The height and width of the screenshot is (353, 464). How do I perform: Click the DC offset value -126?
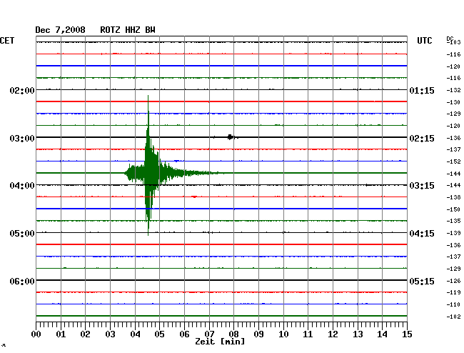click(x=453, y=281)
